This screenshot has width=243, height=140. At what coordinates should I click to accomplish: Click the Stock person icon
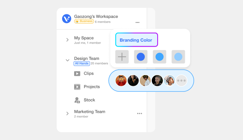(77, 100)
